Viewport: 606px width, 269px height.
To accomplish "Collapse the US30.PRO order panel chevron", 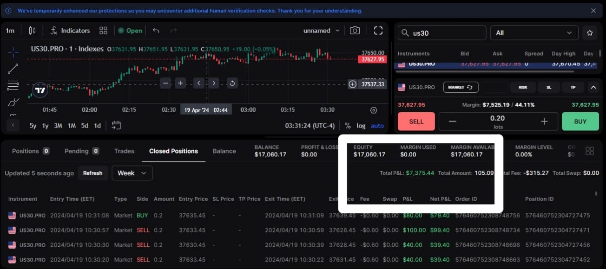I will [x=593, y=87].
